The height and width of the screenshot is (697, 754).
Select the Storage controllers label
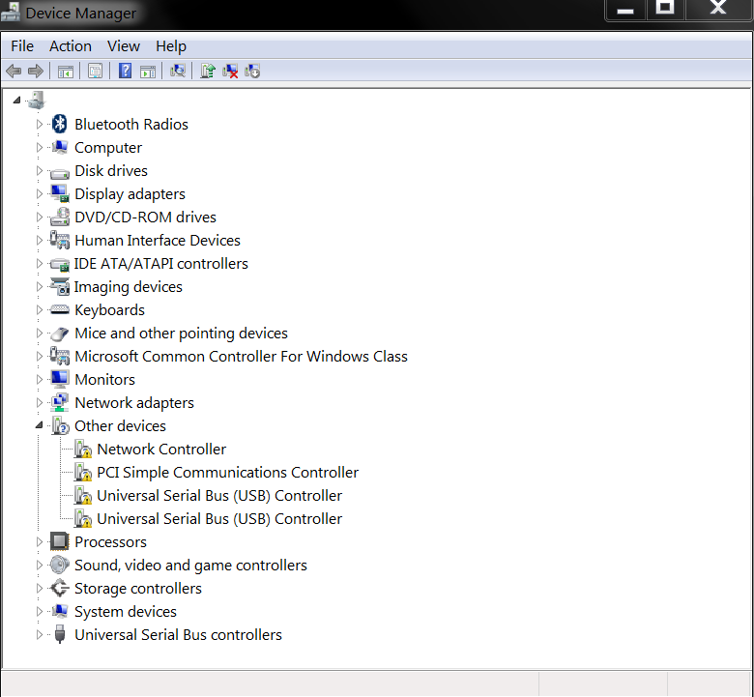(138, 589)
